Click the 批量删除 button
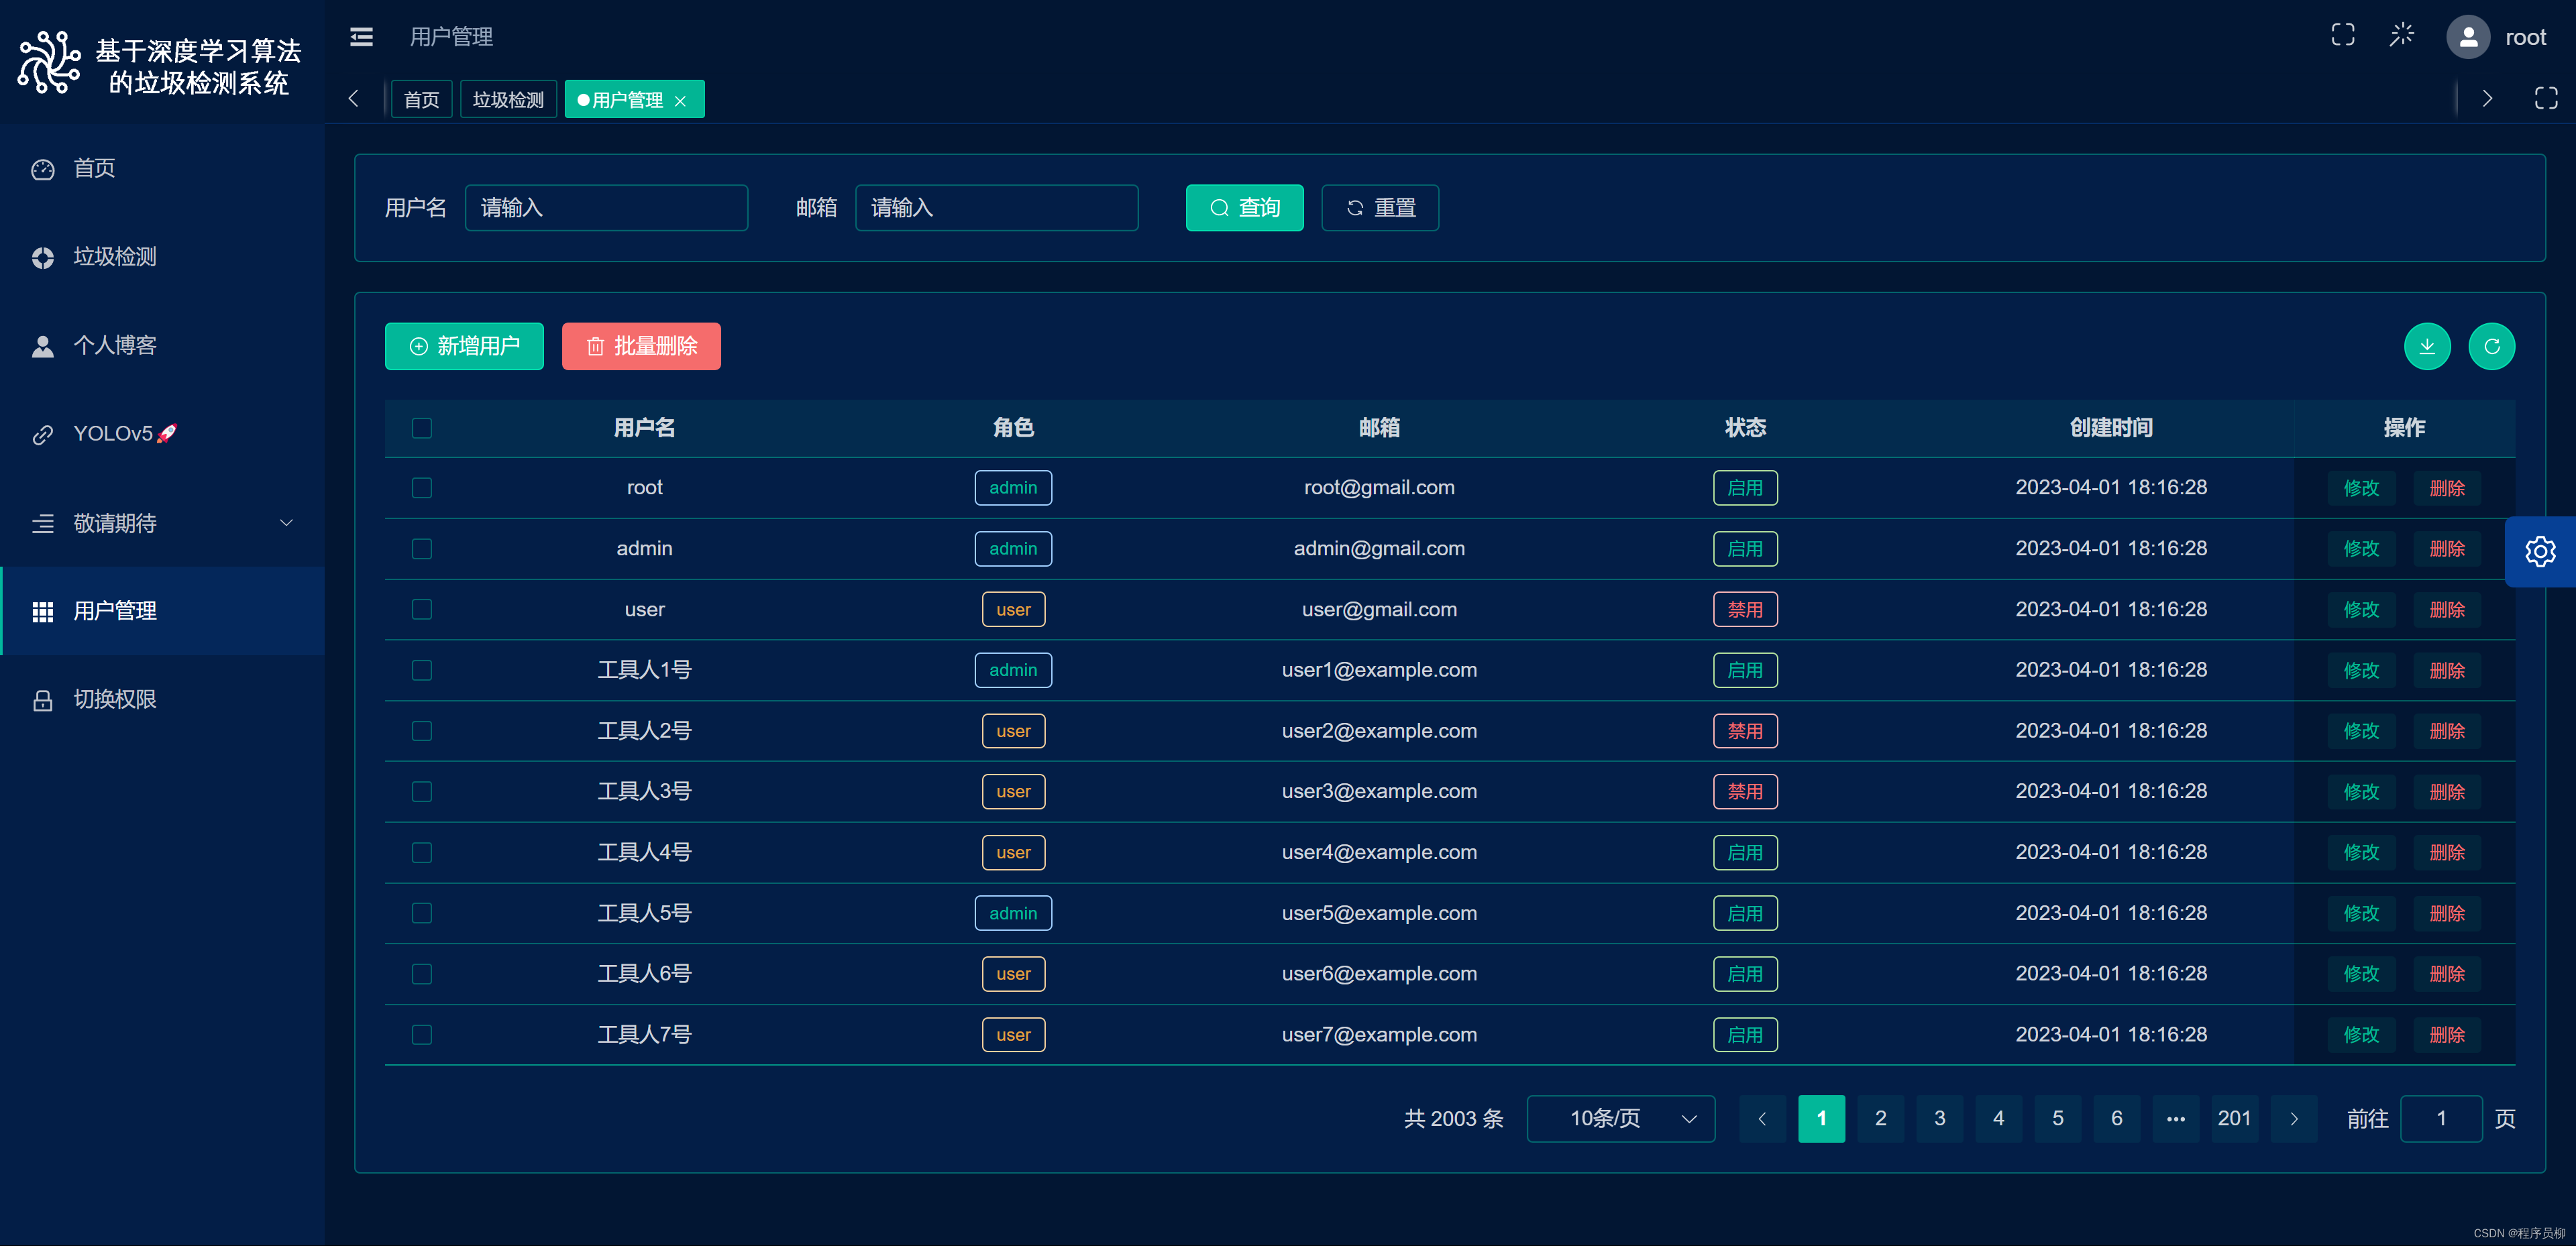This screenshot has width=2576, height=1246. tap(641, 346)
